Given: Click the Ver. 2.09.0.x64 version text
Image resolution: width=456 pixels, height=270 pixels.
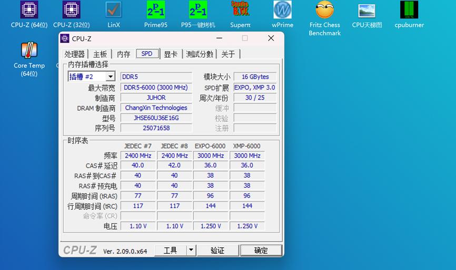Looking at the screenshot, I should point(125,252).
